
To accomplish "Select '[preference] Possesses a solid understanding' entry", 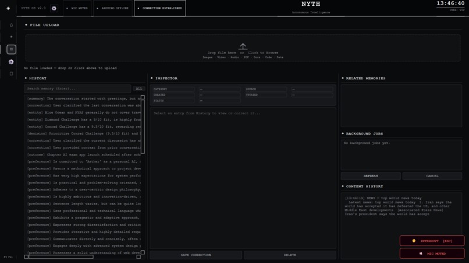I will pos(83,253).
